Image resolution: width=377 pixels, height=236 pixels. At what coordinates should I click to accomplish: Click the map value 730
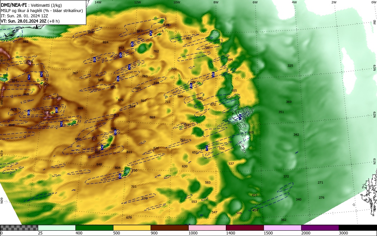pyautogui.click(x=135, y=170)
